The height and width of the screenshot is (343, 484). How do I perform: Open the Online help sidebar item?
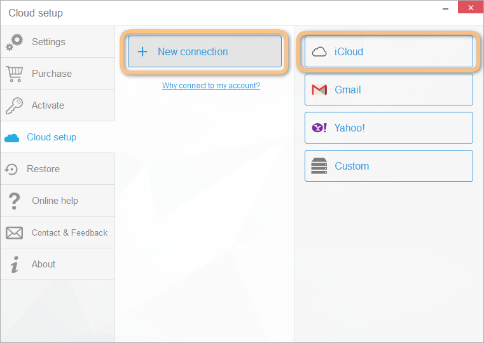(55, 201)
